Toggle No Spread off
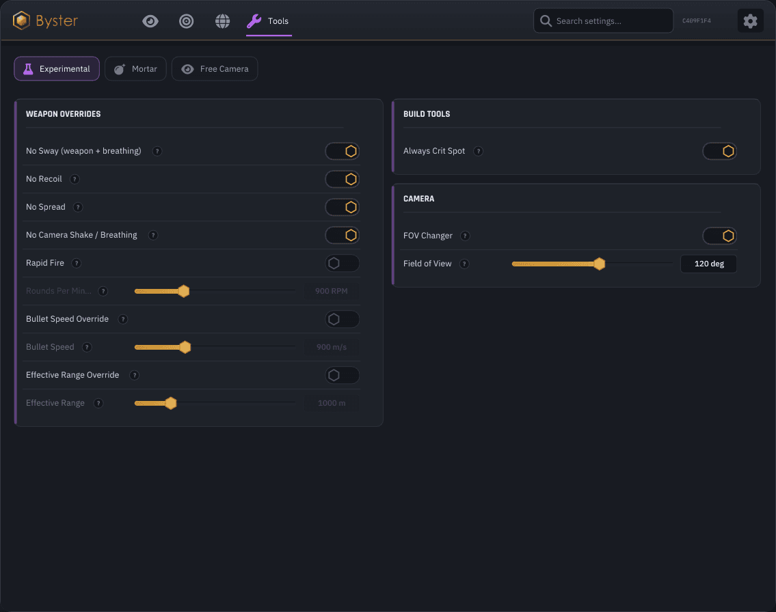This screenshot has height=612, width=776. click(x=342, y=207)
